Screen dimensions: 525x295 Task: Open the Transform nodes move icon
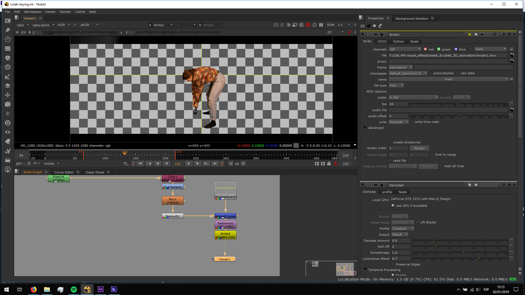click(x=8, y=95)
